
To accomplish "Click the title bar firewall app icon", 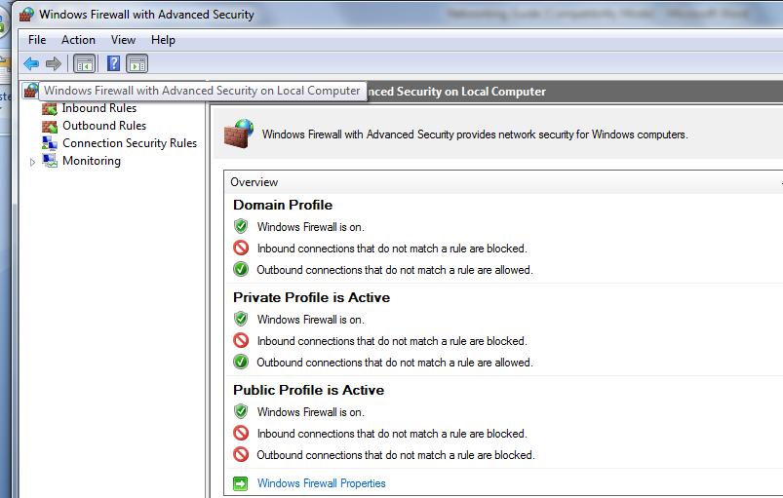I will tap(26, 15).
